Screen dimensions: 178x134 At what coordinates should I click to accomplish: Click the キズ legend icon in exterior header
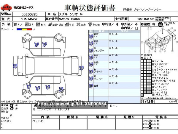15,24
